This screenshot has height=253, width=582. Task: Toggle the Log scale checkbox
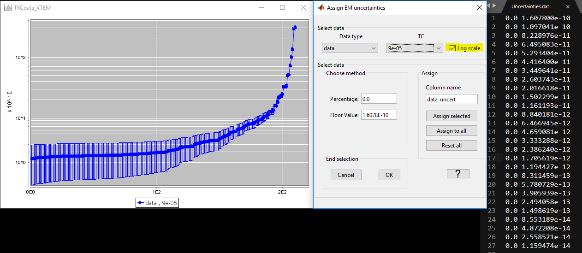tap(453, 48)
